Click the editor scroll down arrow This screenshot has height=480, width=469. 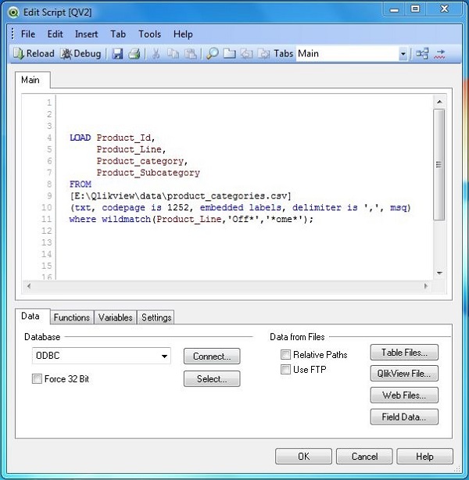[439, 273]
